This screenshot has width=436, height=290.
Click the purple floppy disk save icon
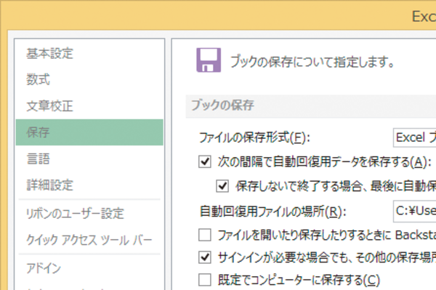coord(209,60)
